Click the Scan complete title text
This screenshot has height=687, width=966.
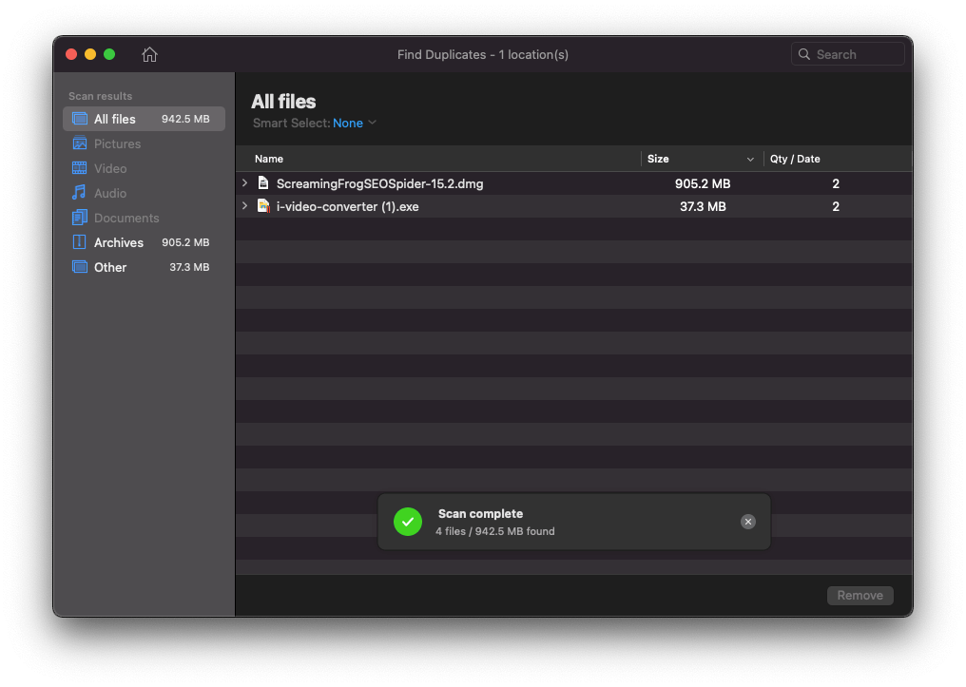pyautogui.click(x=480, y=513)
